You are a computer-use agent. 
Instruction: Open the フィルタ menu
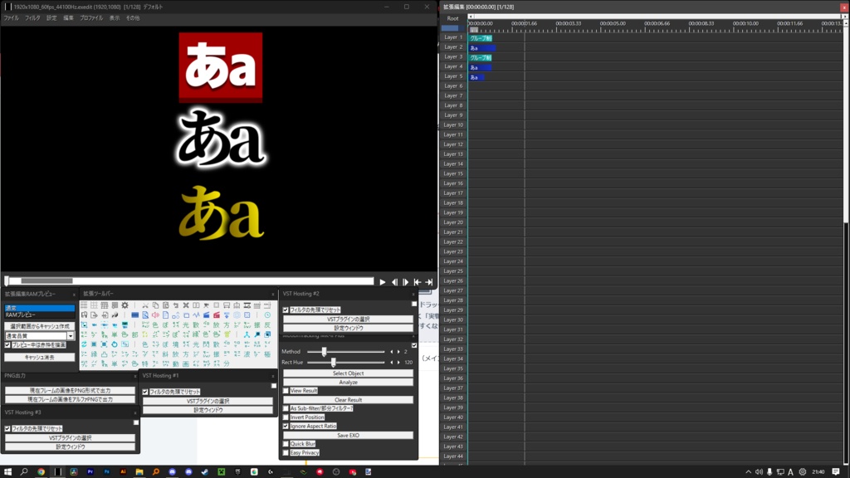coord(32,18)
